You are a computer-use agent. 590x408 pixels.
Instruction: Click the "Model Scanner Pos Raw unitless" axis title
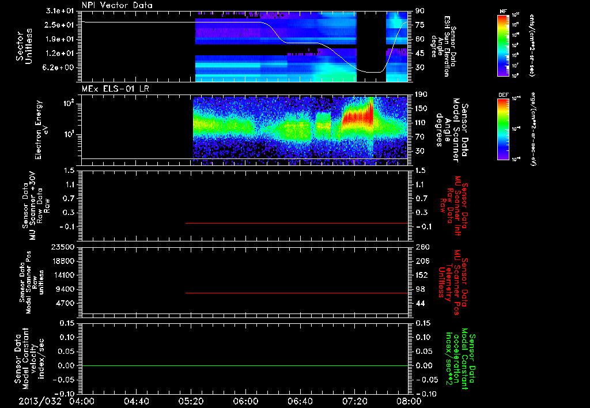click(x=32, y=282)
